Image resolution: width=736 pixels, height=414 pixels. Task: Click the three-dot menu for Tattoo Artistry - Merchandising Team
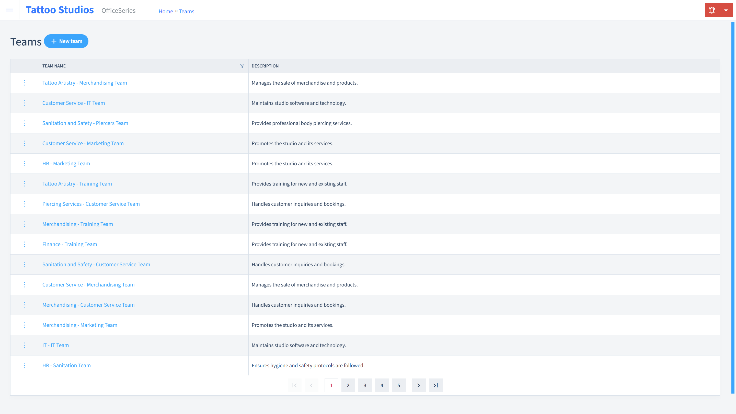(x=24, y=82)
